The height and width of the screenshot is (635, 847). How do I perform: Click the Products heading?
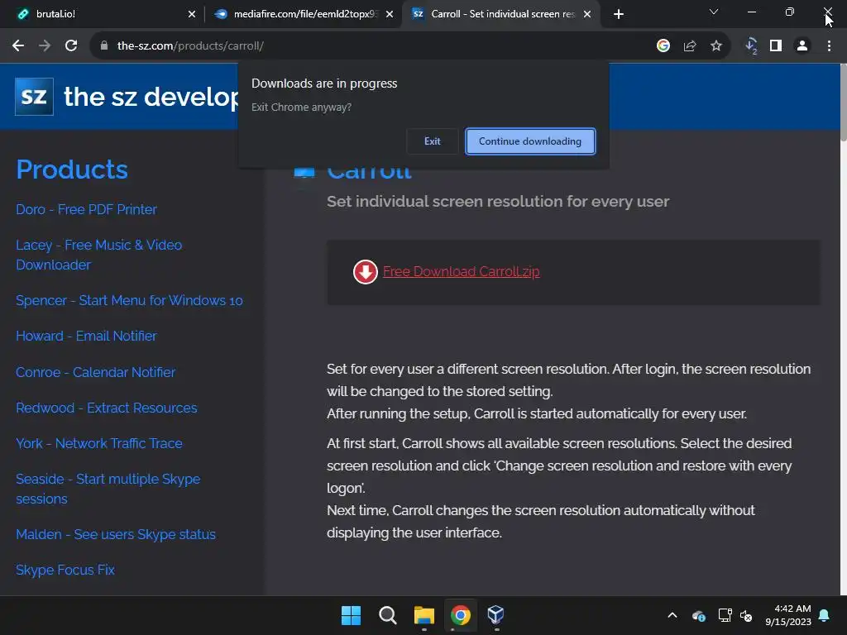click(72, 169)
